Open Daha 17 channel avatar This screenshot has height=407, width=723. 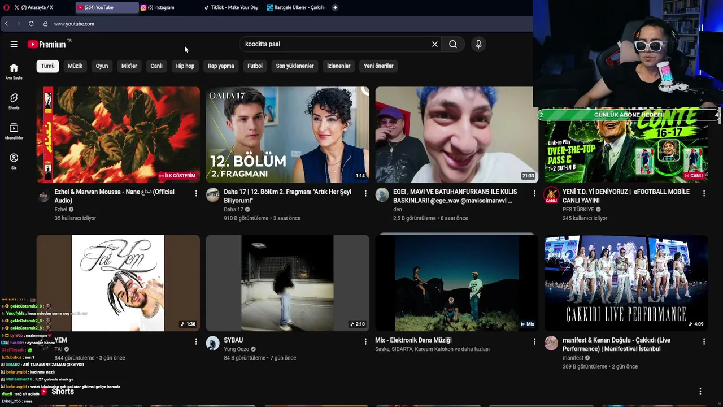(212, 195)
